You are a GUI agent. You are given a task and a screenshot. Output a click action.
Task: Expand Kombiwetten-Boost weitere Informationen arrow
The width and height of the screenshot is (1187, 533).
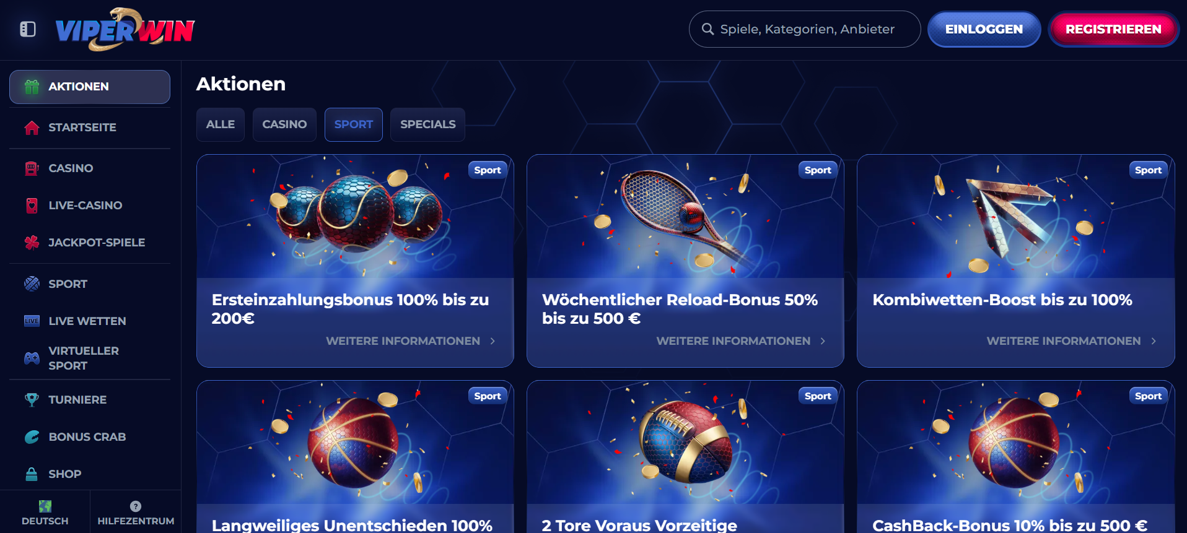click(x=1154, y=341)
